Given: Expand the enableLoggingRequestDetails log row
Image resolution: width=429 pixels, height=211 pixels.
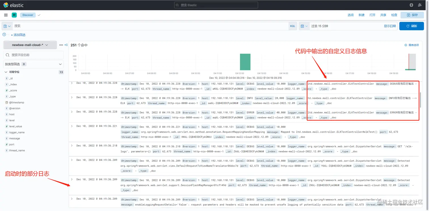Looking at the screenshot, I should pos(72,199).
